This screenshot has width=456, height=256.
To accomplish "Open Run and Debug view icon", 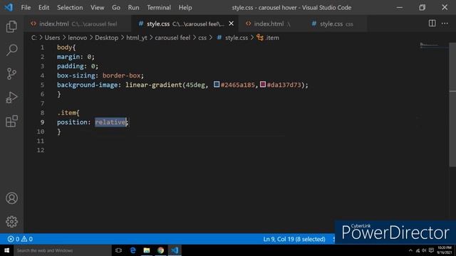I will point(11,97).
